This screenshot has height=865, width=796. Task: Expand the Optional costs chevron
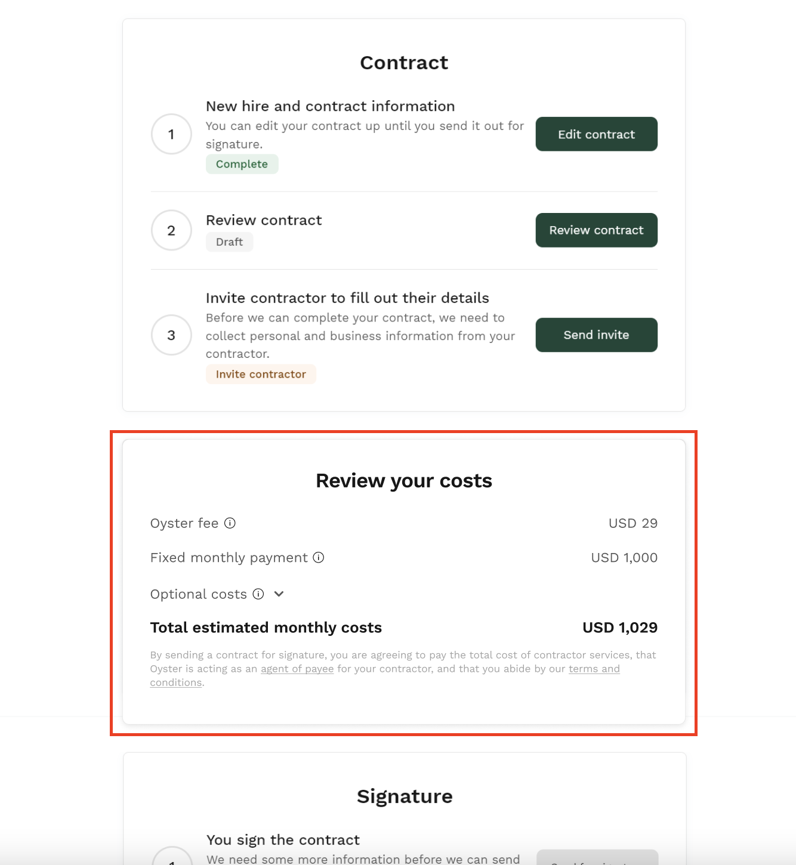click(279, 594)
